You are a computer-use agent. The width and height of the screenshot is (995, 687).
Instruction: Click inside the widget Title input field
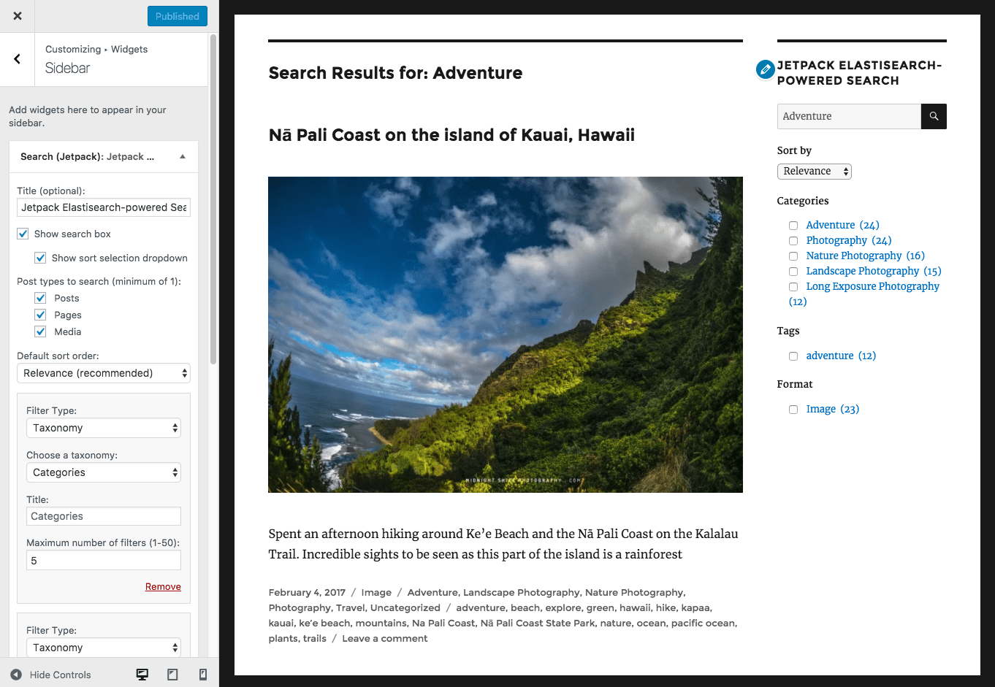click(103, 207)
